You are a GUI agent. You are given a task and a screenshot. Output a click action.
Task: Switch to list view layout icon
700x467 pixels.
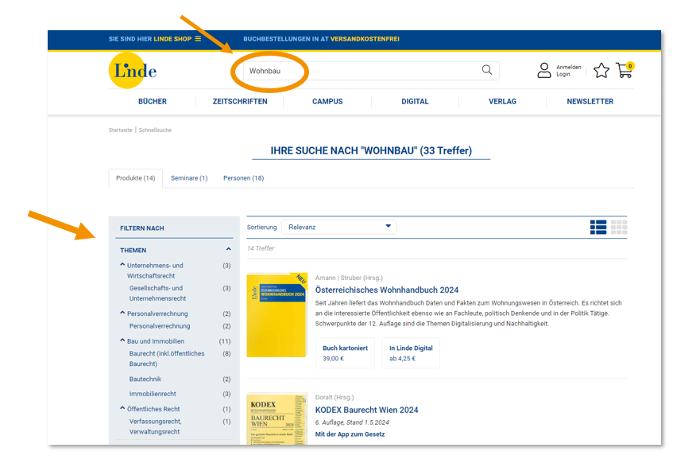598,227
